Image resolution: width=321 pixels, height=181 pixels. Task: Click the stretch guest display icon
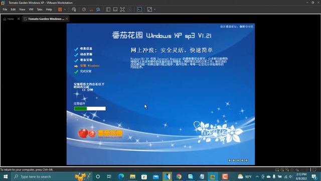[x=149, y=10]
